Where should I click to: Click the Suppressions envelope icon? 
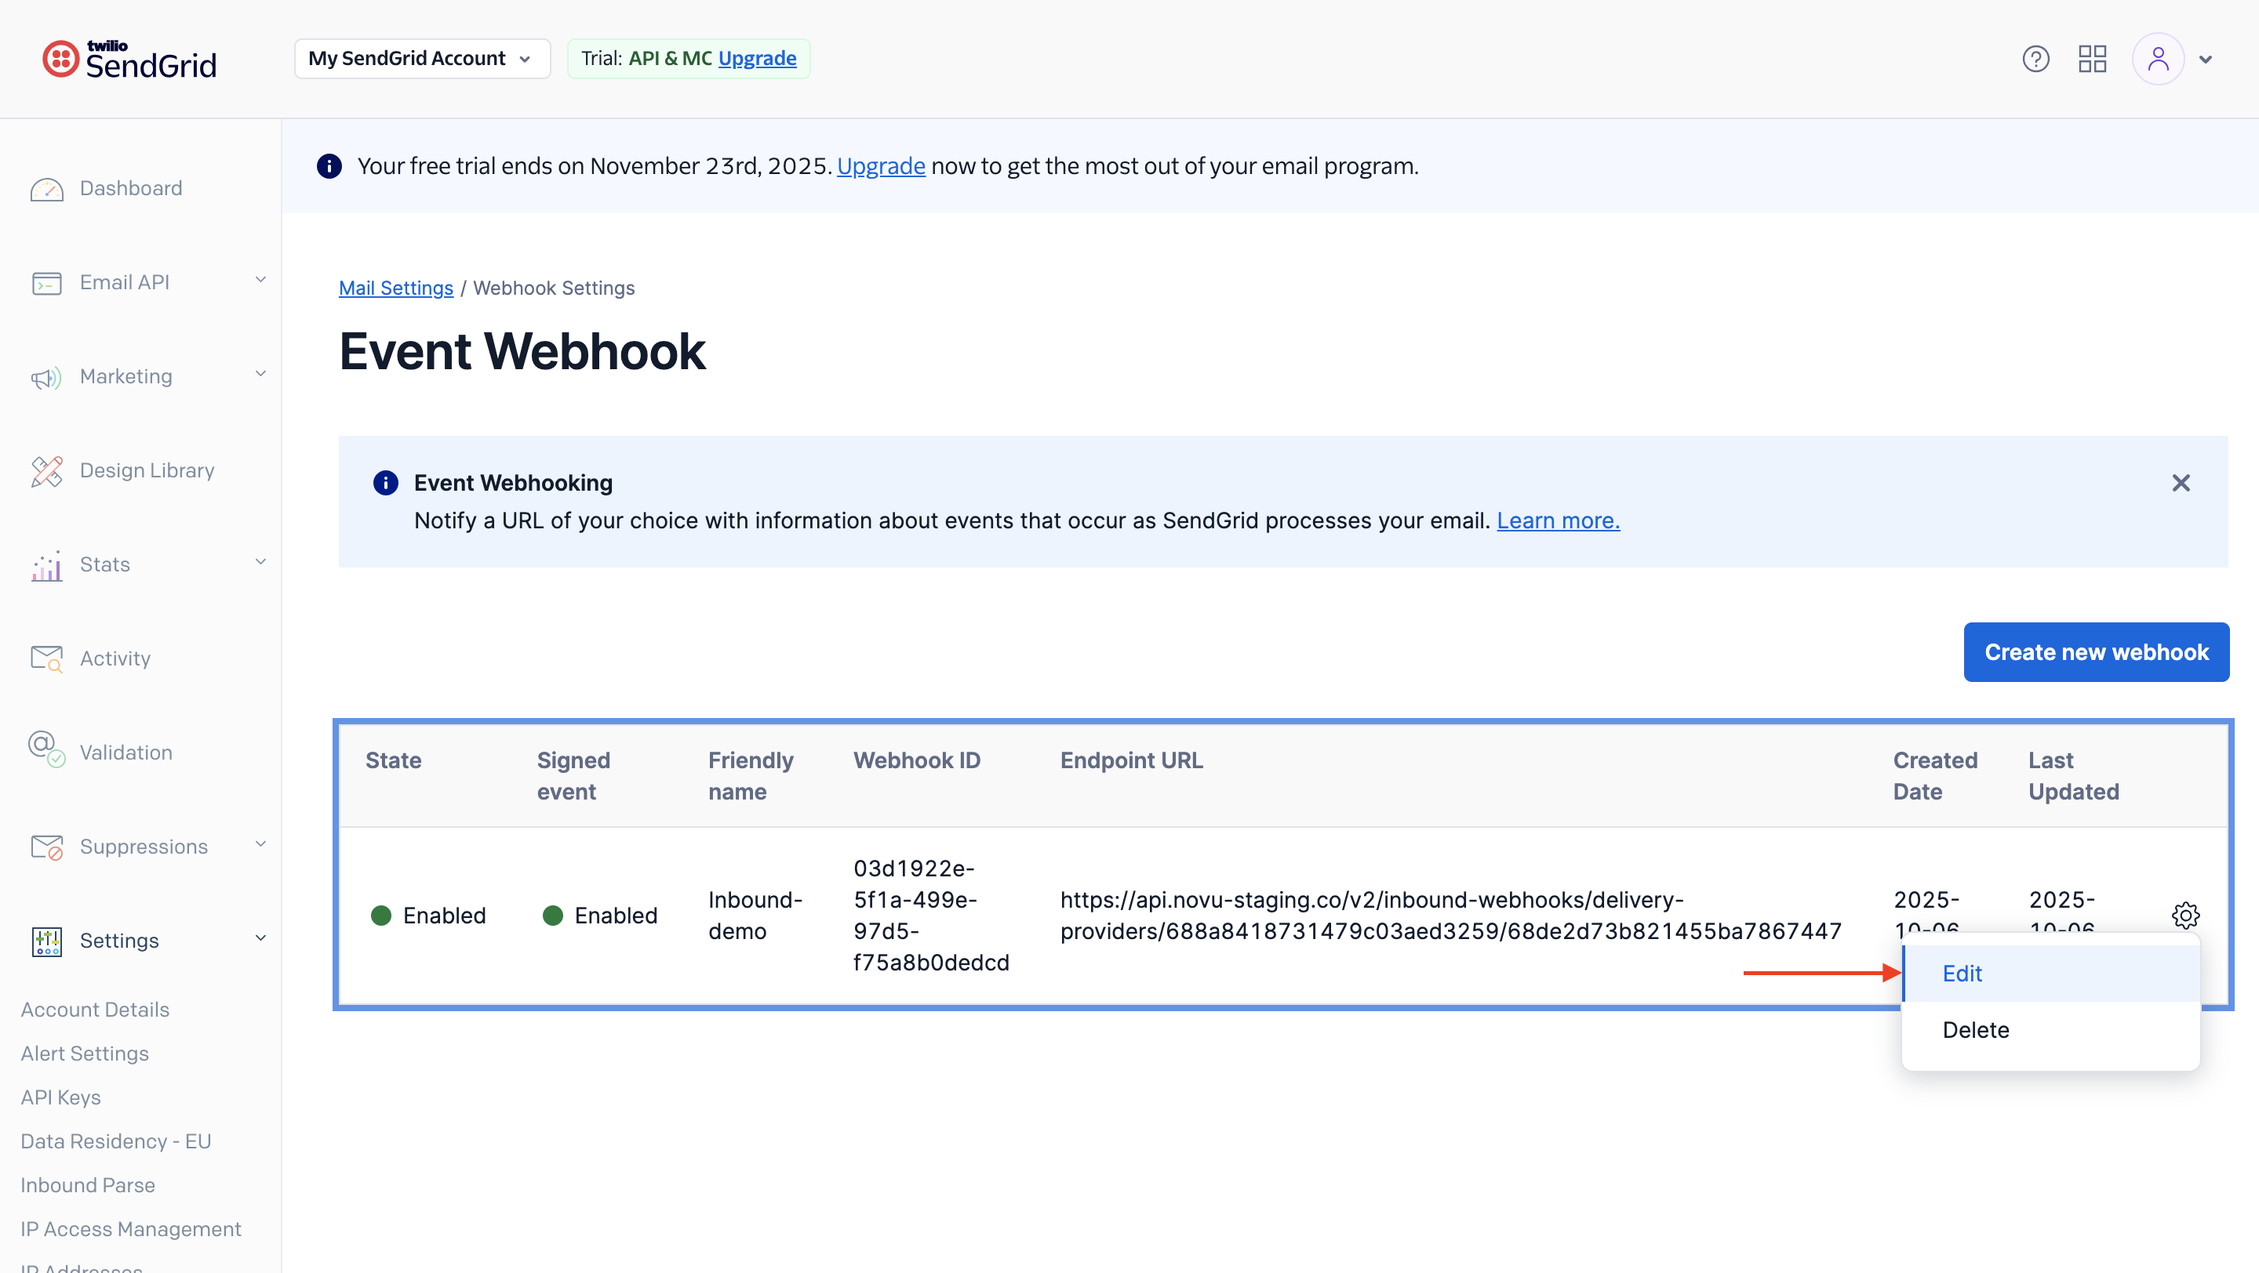pos(46,847)
